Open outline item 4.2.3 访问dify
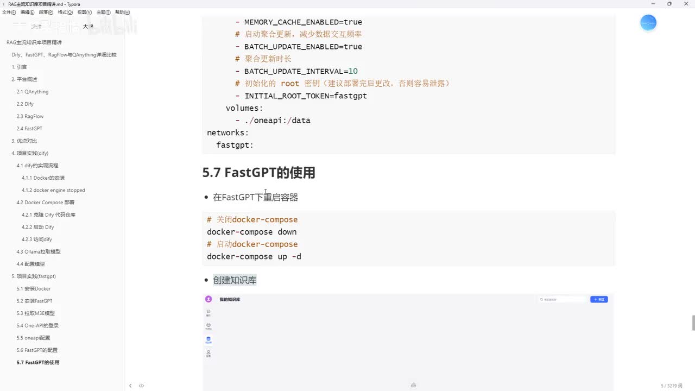This screenshot has height=391, width=695. pos(37,239)
